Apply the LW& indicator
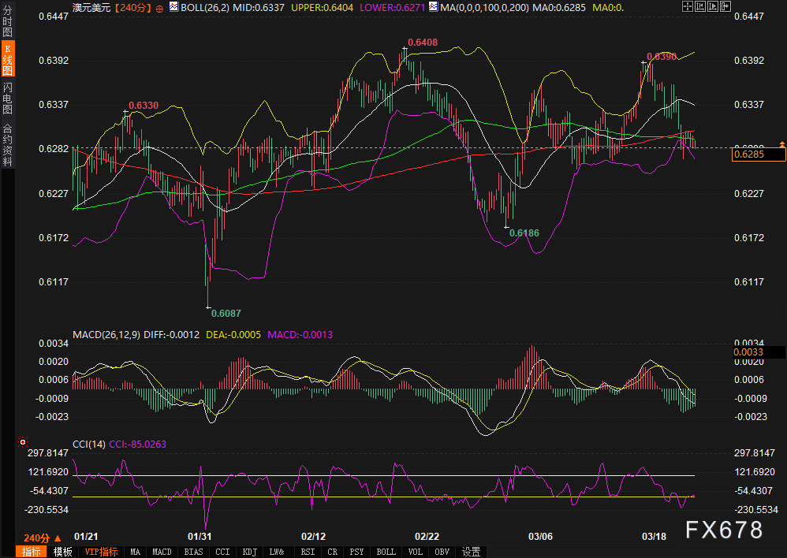787x558 pixels. (277, 552)
